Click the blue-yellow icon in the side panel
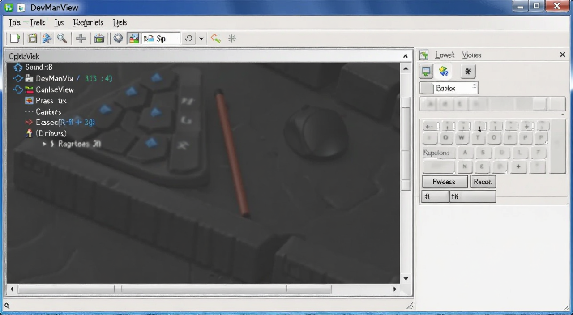Screen dimensions: 573x315 [x=444, y=72]
